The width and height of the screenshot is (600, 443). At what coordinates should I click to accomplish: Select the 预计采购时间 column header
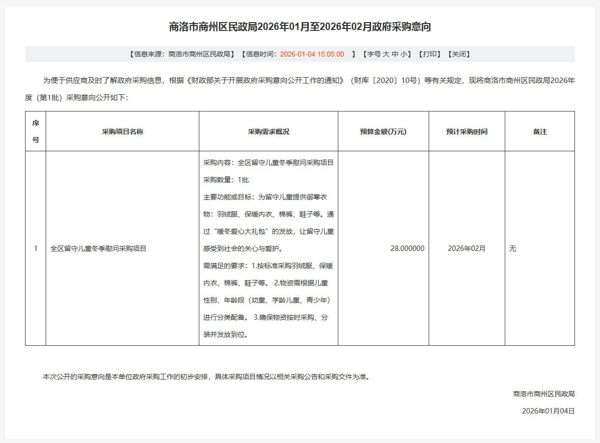[466, 132]
